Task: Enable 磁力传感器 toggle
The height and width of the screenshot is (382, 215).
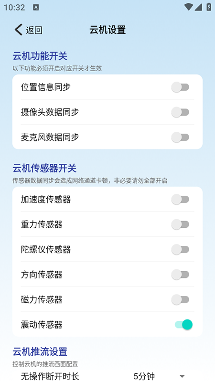Action: [x=181, y=300]
